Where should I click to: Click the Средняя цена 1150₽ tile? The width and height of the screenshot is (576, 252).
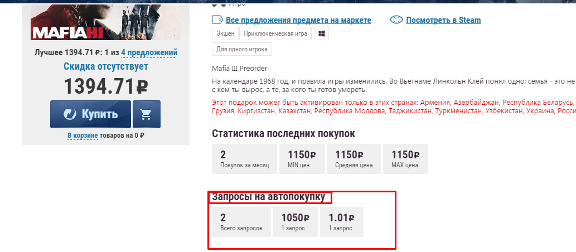coord(354,159)
